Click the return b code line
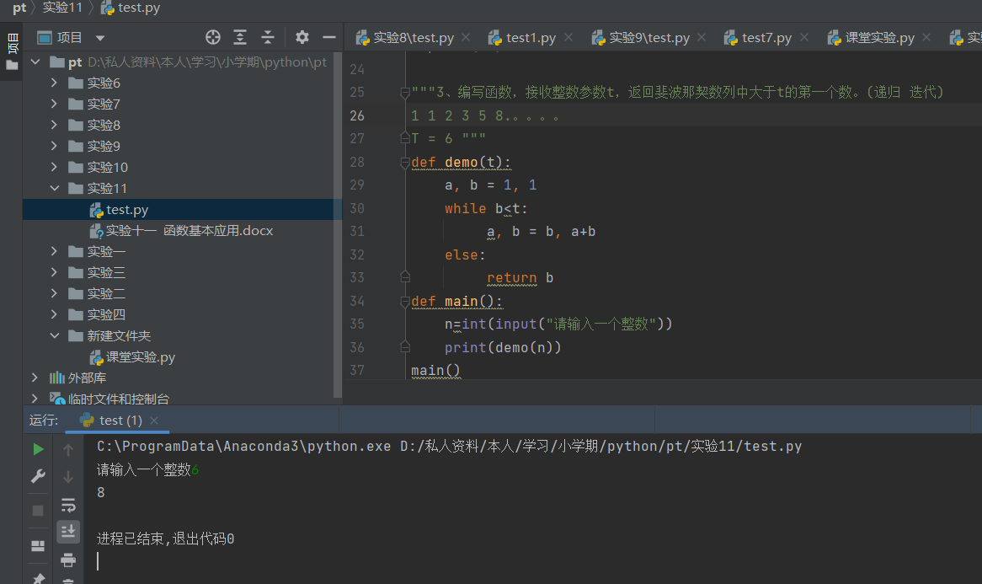The height and width of the screenshot is (584, 982). (x=520, y=277)
